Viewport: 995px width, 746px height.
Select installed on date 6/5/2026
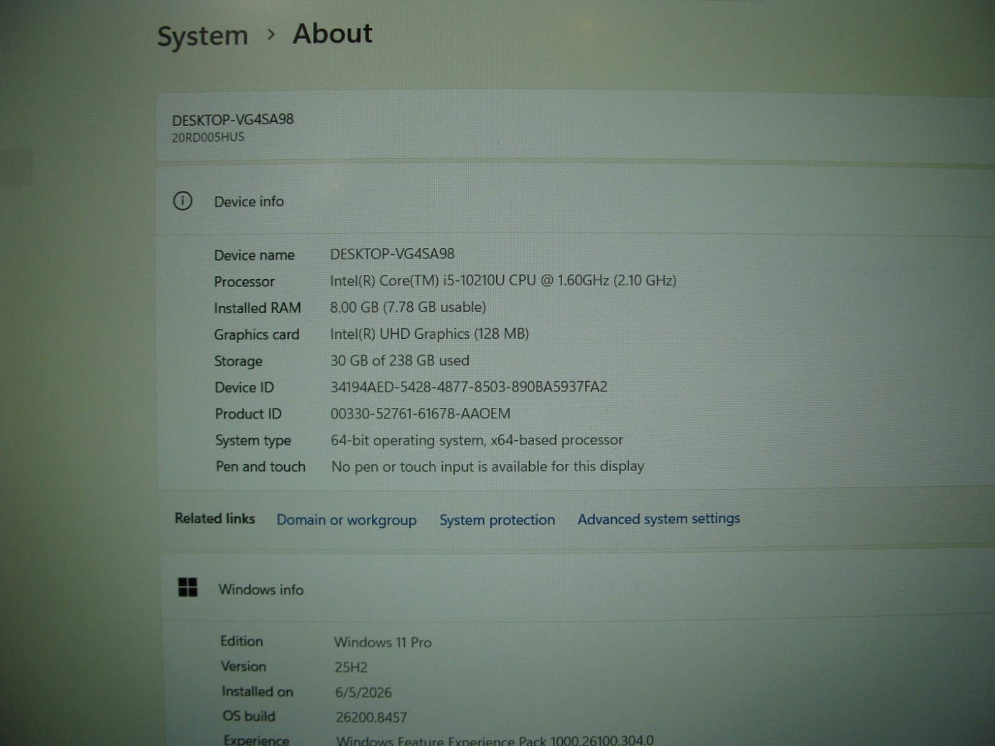click(x=363, y=693)
